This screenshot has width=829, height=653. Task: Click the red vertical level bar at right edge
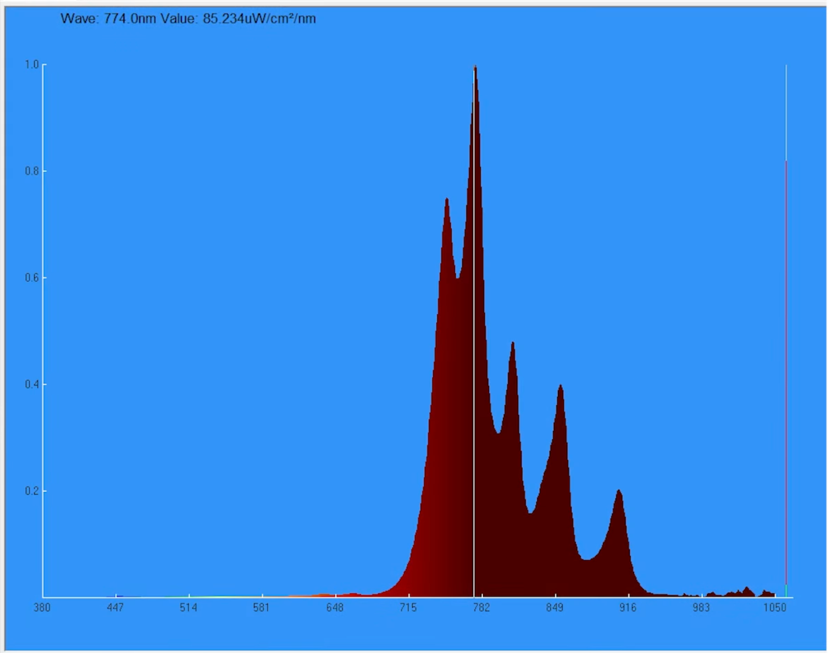(x=787, y=371)
